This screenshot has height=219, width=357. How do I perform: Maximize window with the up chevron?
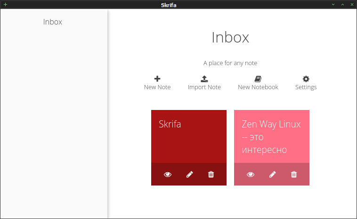pos(342,5)
